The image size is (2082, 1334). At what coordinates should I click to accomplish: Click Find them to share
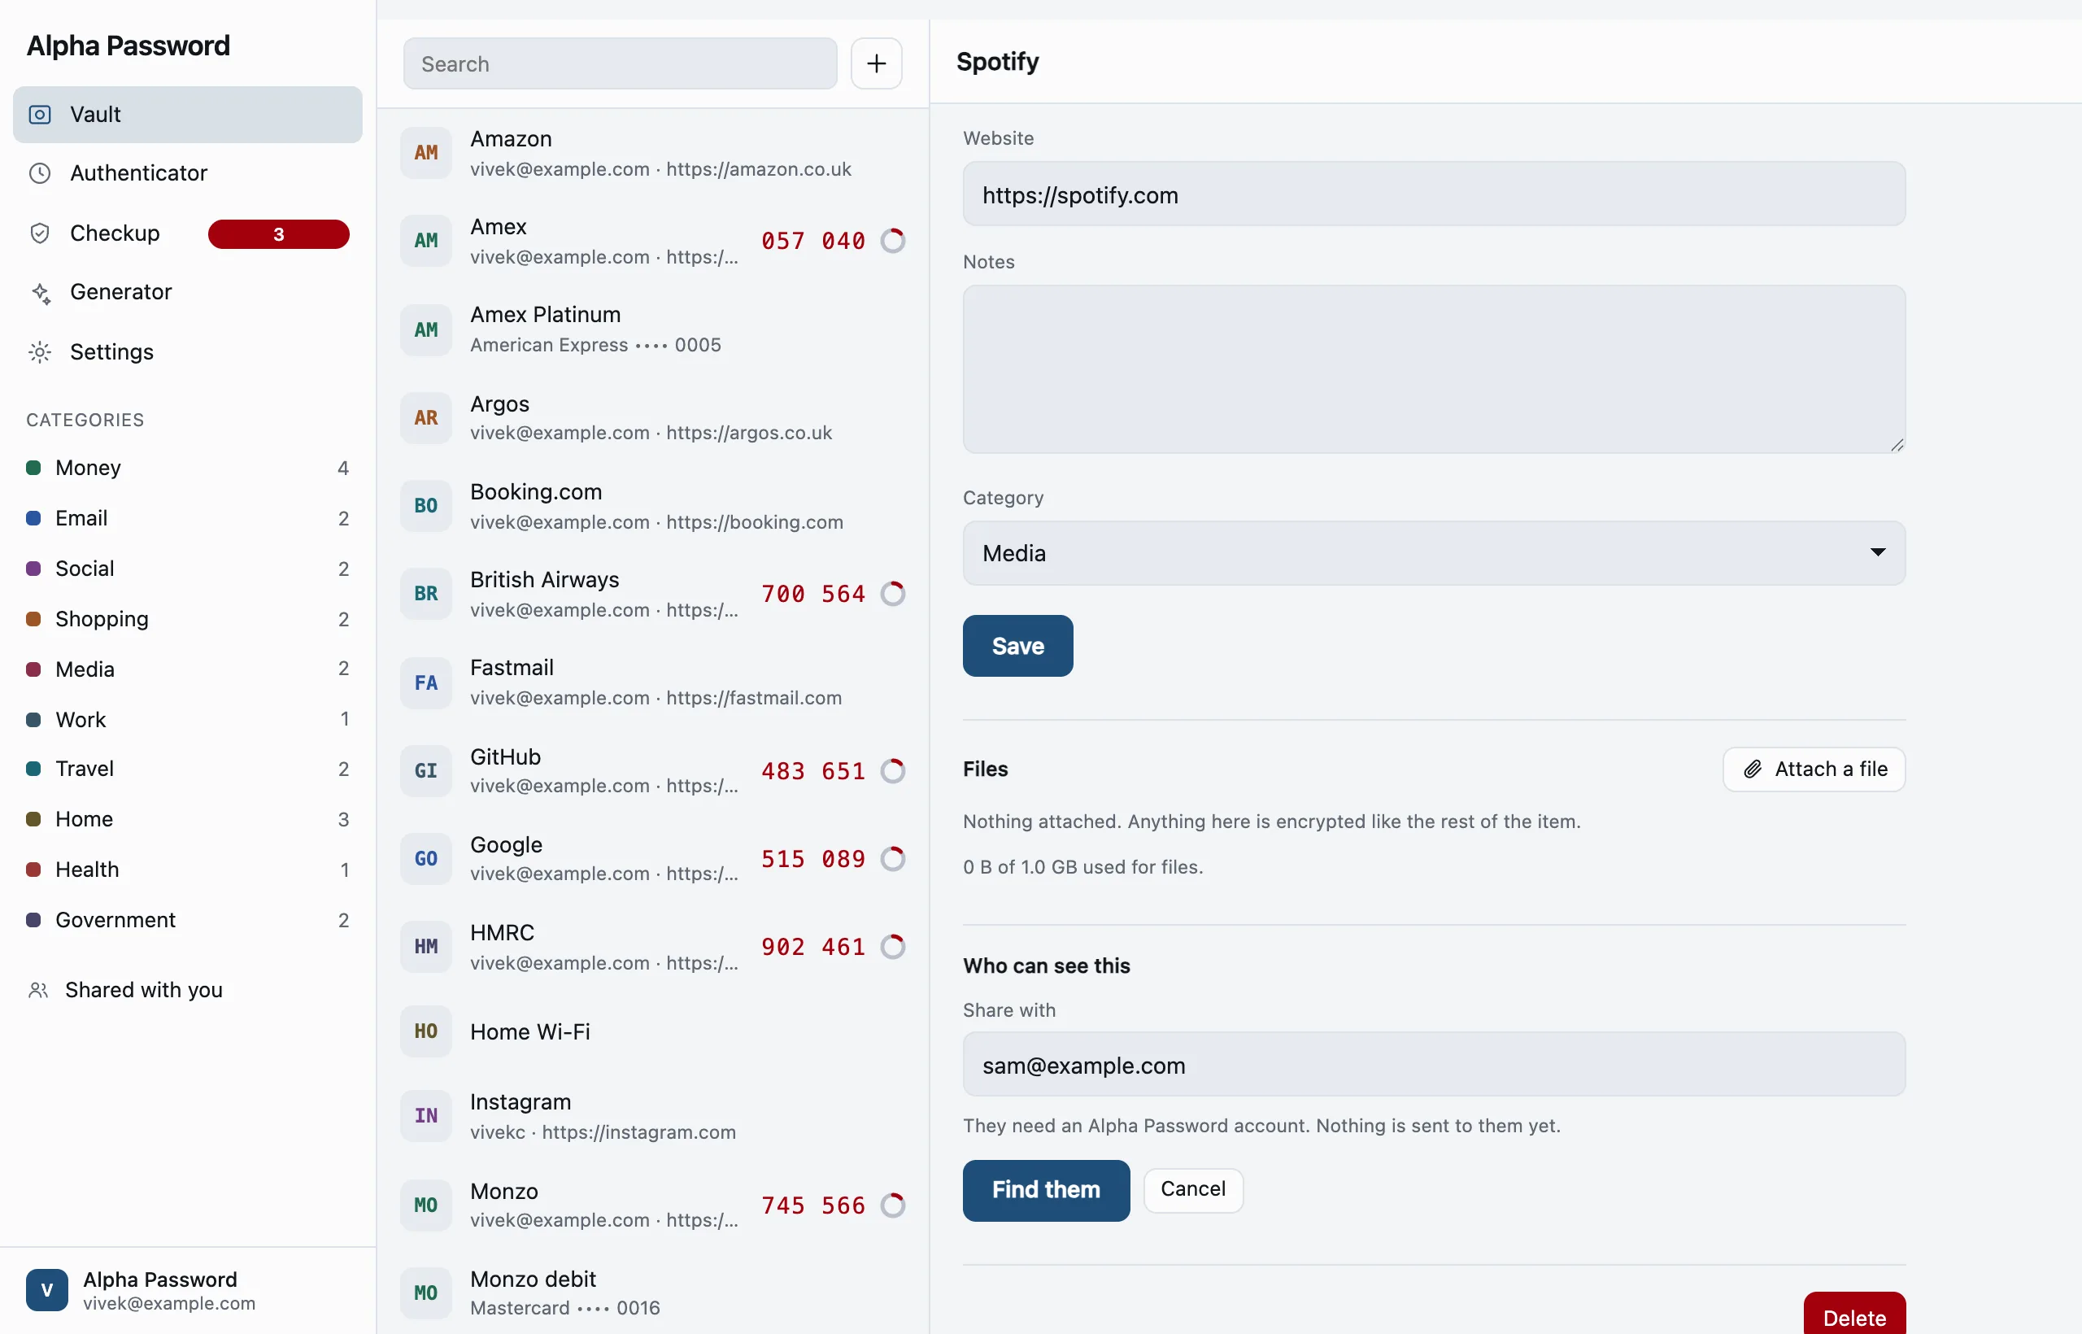(1046, 1190)
